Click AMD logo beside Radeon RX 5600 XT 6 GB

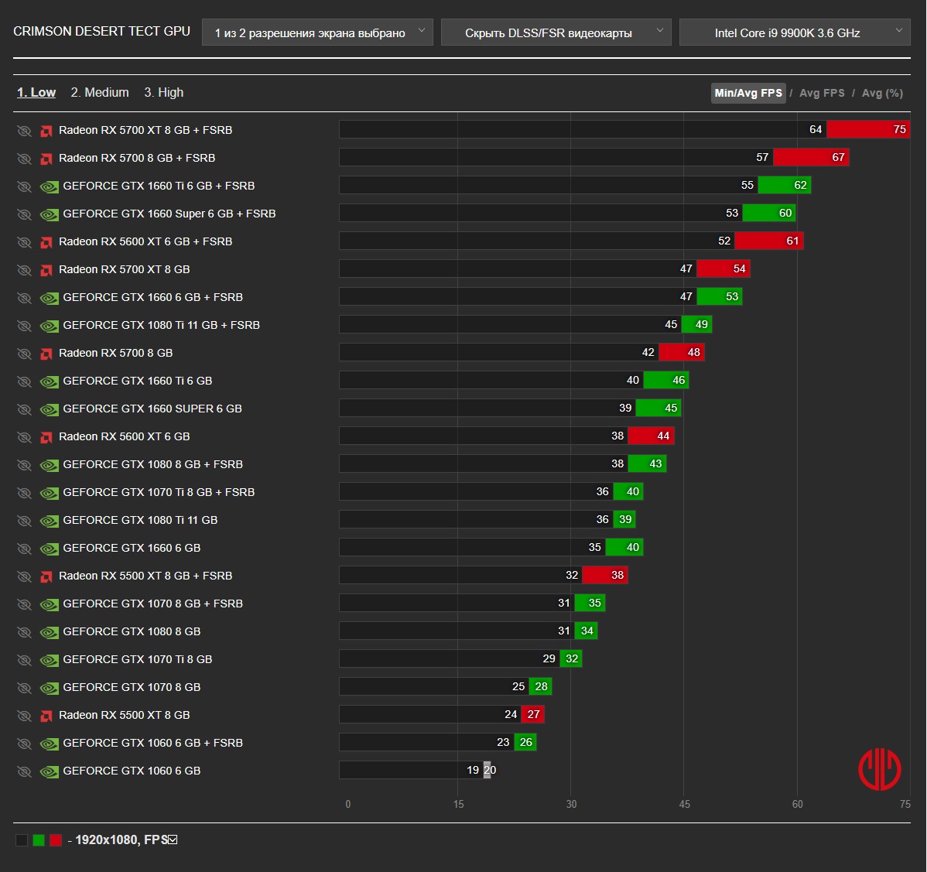[46, 437]
